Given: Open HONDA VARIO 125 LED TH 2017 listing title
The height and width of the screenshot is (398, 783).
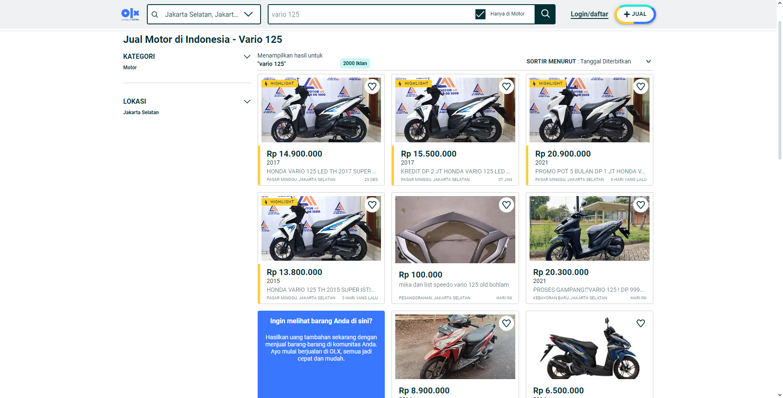Looking at the screenshot, I should (x=321, y=171).
